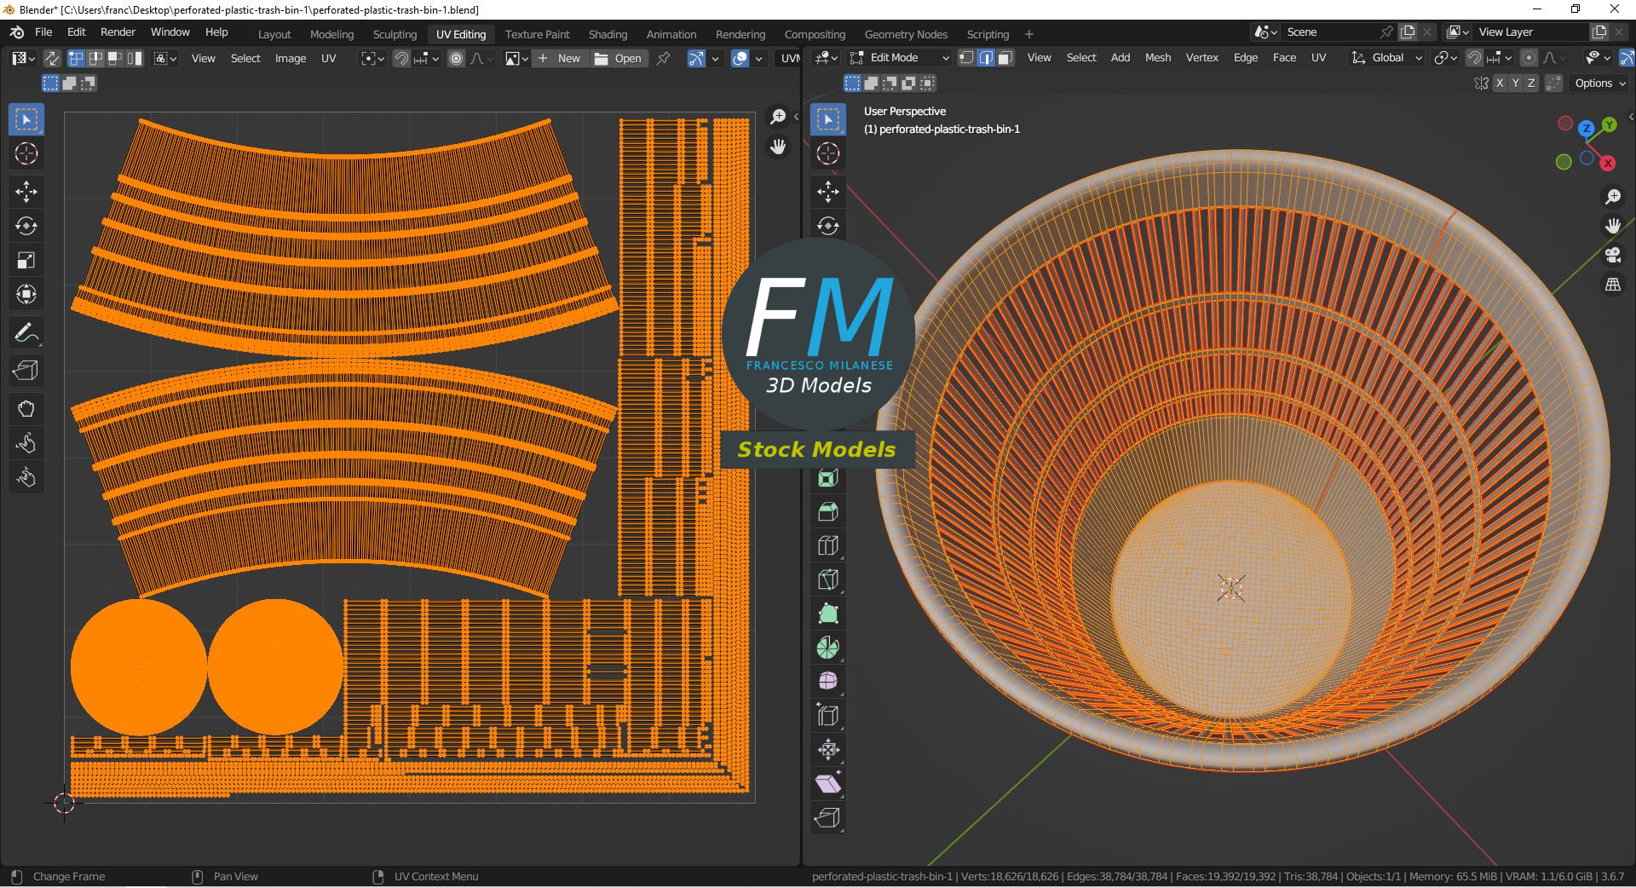Viewport: 1636px width, 888px height.
Task: Toggle Z axis mirror in 3D viewport
Action: (x=1531, y=83)
